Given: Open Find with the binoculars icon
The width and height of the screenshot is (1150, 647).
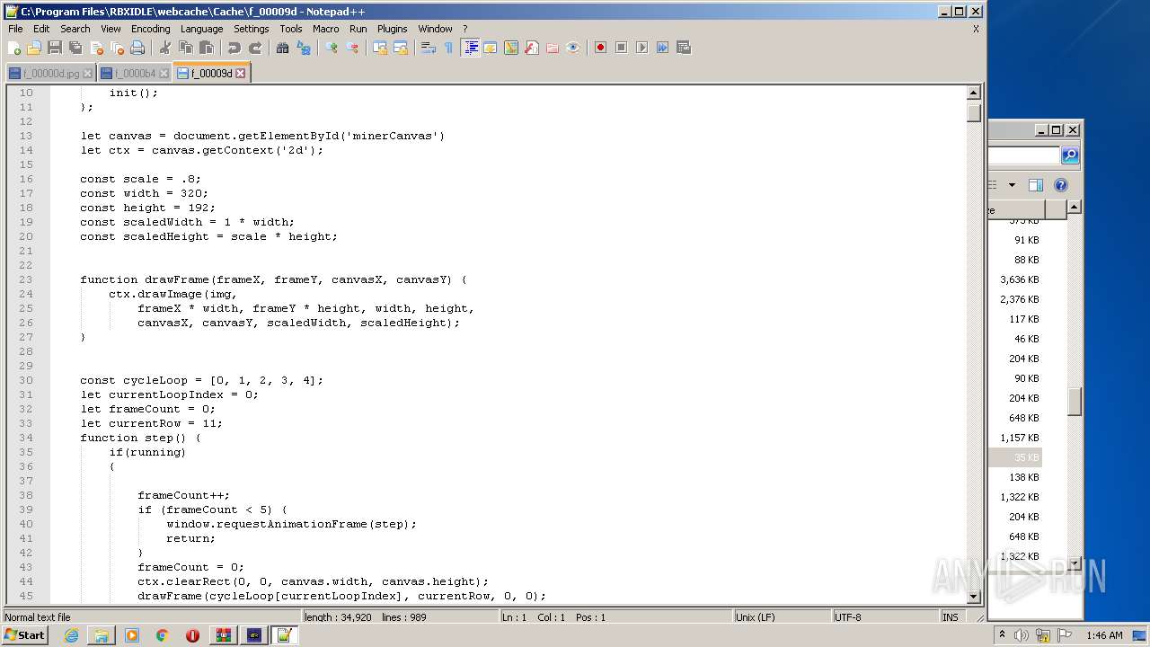Looking at the screenshot, I should 282,48.
